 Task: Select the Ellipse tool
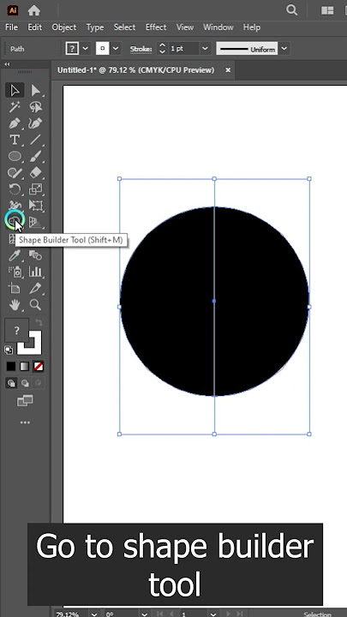15,156
